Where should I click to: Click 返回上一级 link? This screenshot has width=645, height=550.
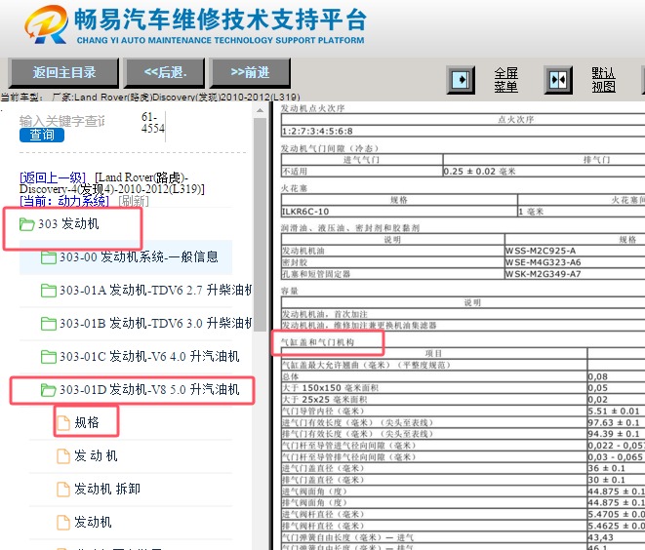[53, 177]
